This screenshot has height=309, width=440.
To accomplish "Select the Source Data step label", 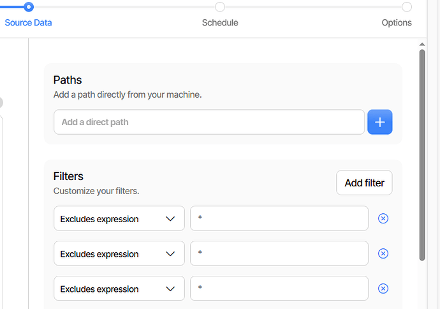I will tap(29, 23).
